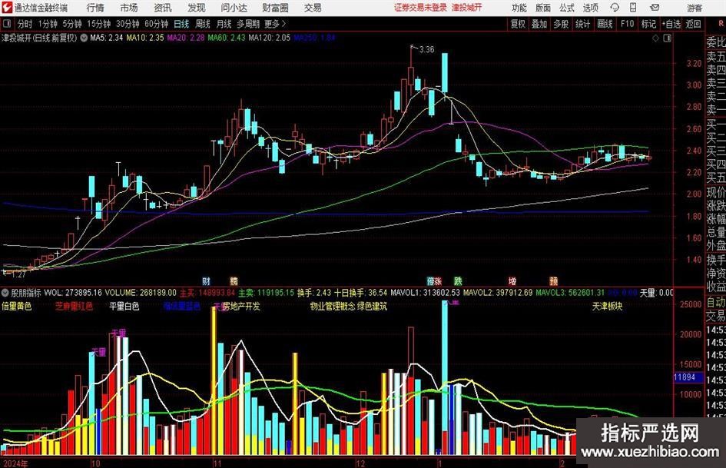726x468 pixels.
Task: Open the F10 company info button
Action: pos(627,24)
